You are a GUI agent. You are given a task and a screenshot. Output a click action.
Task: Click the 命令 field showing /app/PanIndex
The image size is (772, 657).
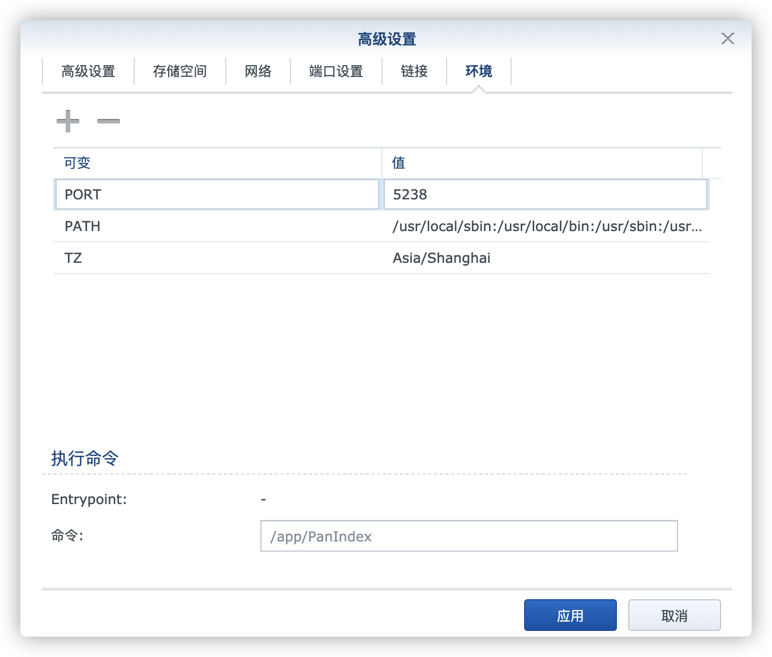(x=468, y=536)
